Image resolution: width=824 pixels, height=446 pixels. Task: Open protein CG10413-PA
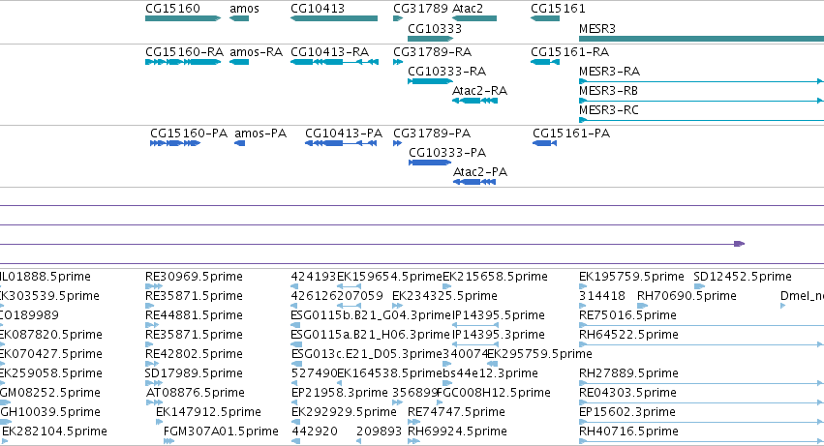pos(344,134)
